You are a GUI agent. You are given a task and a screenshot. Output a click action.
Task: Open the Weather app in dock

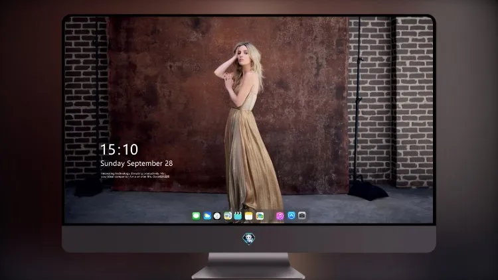click(x=207, y=216)
